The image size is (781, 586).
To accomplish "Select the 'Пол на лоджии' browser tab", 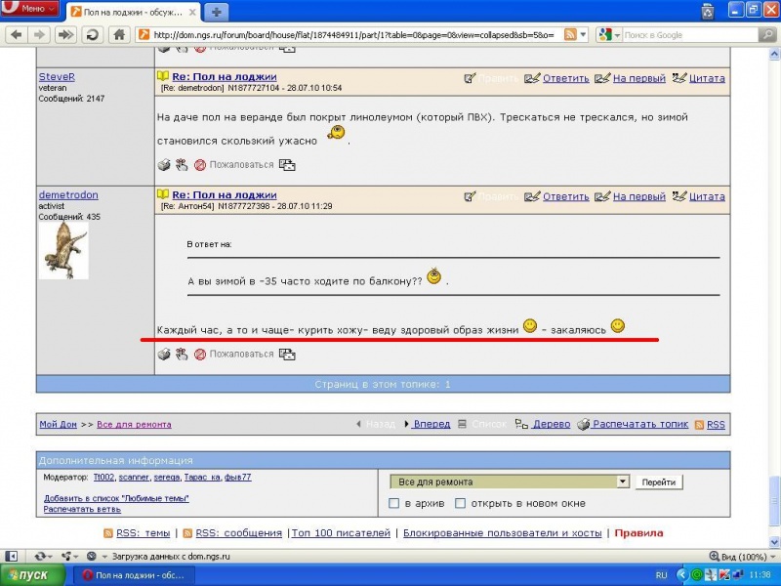I will tap(132, 12).
